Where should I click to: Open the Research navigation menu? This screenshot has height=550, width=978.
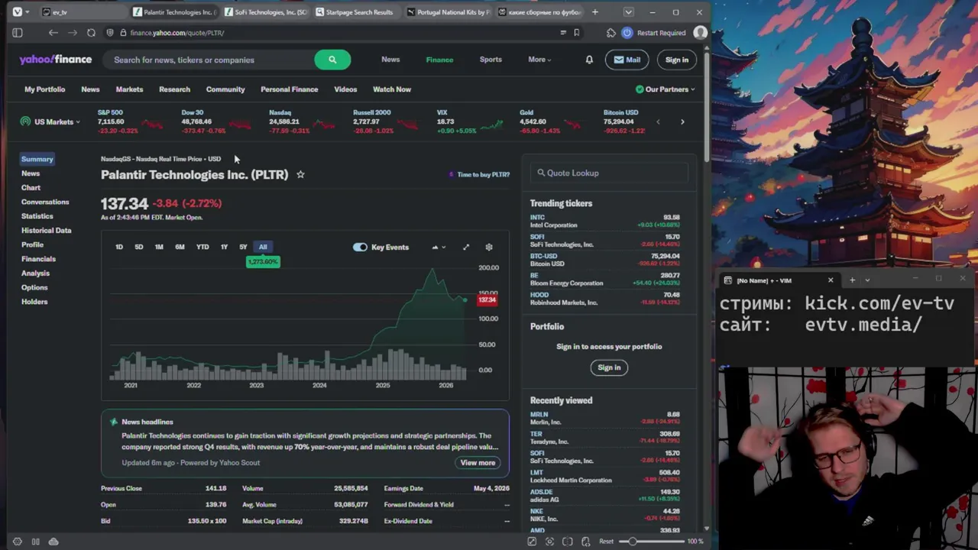click(174, 89)
